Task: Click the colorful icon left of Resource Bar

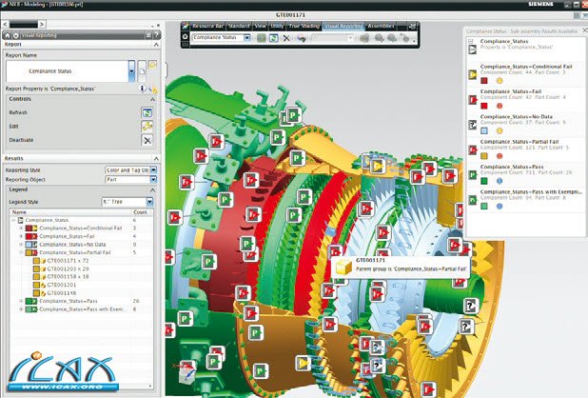Action: pos(186,26)
